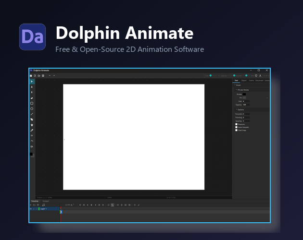Toggle Layer 1 visibility eye
This screenshot has width=303, height=240.
(x=31, y=209)
